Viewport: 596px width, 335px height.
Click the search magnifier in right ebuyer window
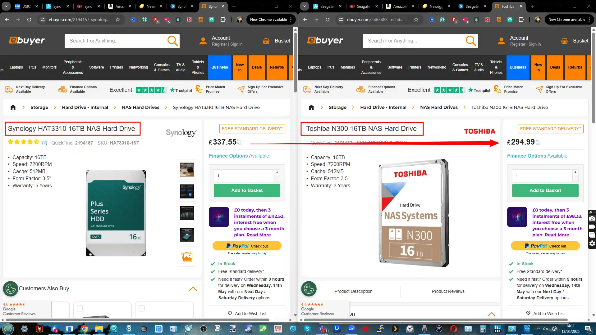tap(471, 41)
